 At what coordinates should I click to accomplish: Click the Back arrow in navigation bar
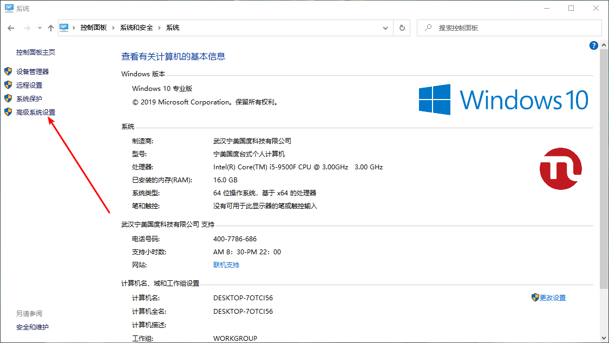point(11,28)
